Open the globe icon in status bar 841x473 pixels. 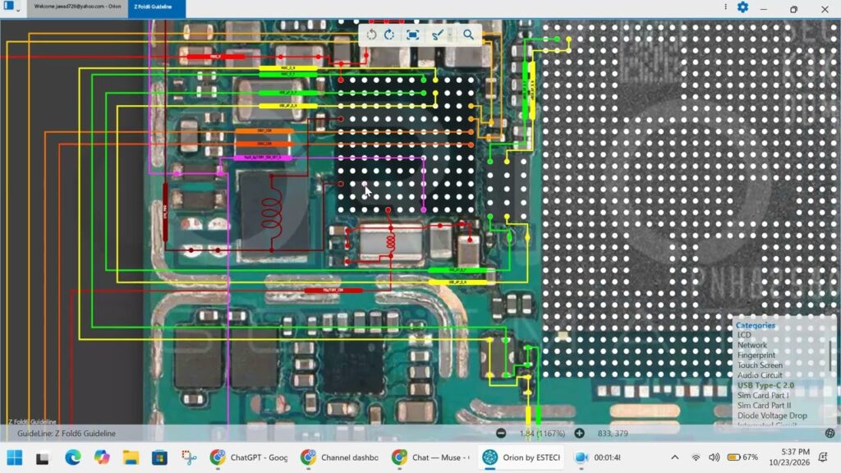click(830, 434)
